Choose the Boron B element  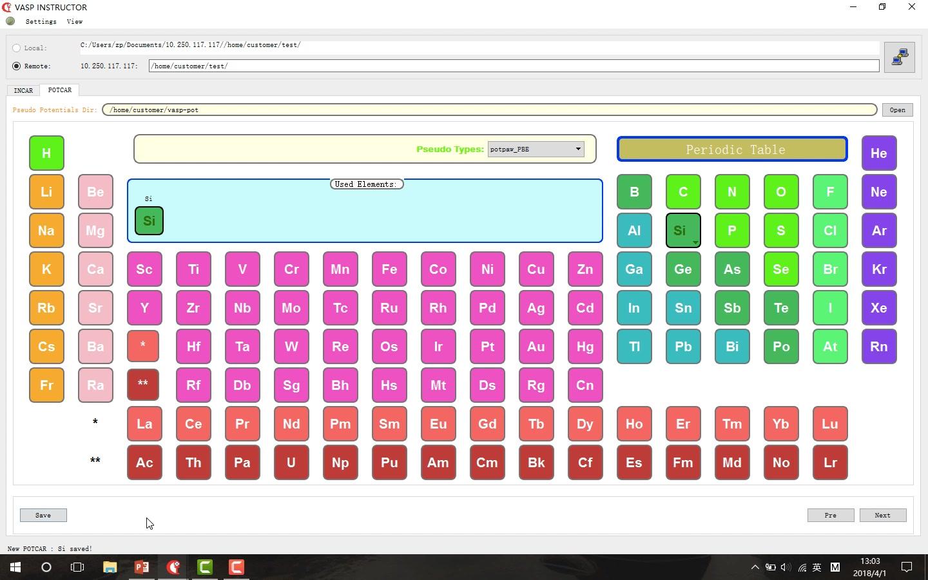(634, 192)
